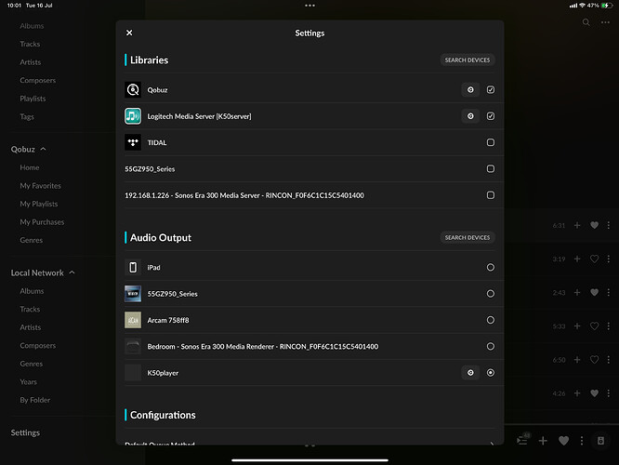Add the 6:50 track with plus icon
Viewport: 619px width, 465px height.
click(577, 360)
